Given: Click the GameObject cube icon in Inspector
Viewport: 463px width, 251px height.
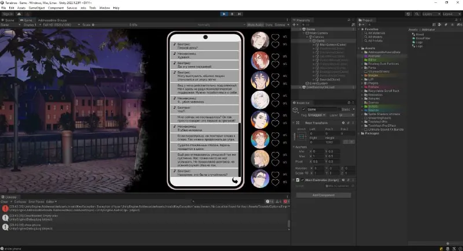Looking at the screenshot, I should [x=295, y=110].
